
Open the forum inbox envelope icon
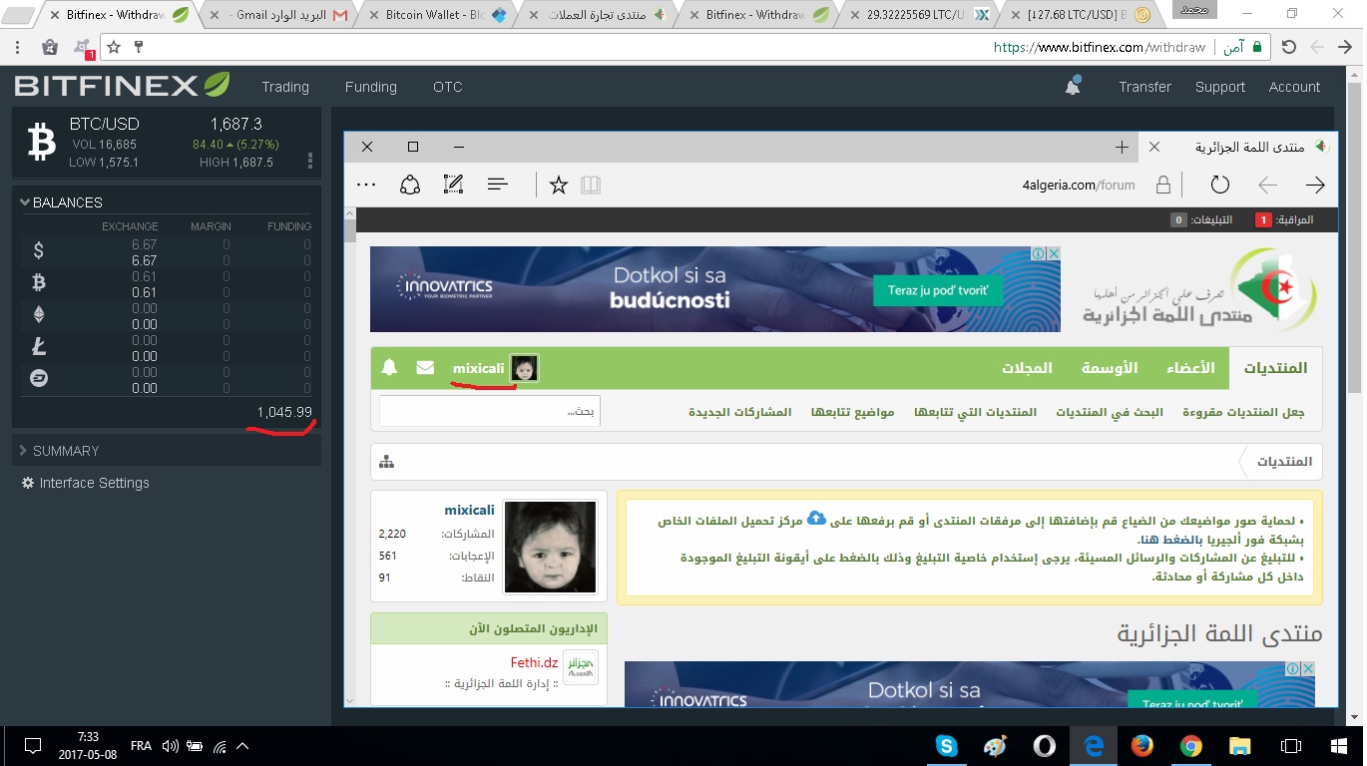(x=425, y=368)
